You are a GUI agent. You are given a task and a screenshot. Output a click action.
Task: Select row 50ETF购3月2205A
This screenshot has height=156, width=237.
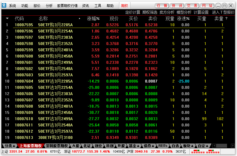click(119, 25)
